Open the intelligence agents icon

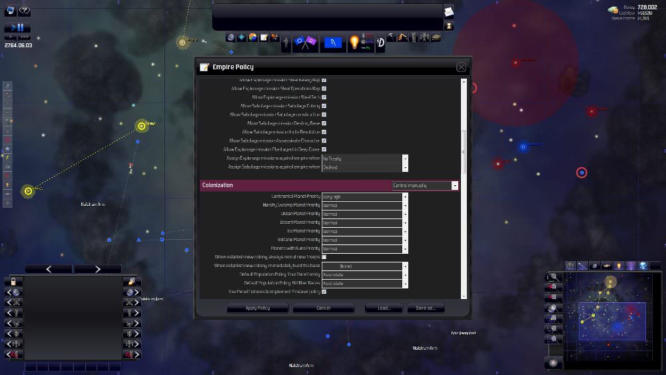pos(380,42)
